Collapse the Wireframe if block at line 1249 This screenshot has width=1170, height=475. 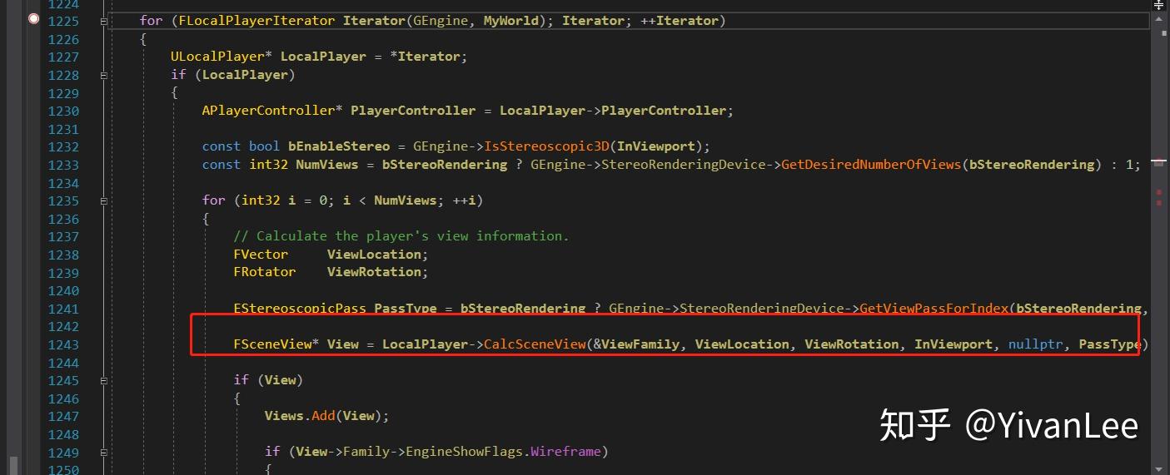[x=103, y=452]
